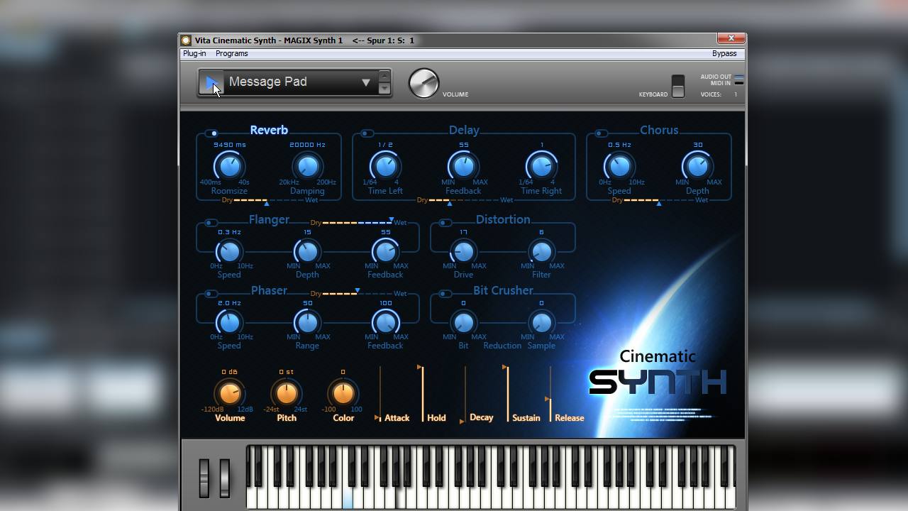Enable the Distortion effect toggle
This screenshot has width=908, height=511.
click(445, 223)
